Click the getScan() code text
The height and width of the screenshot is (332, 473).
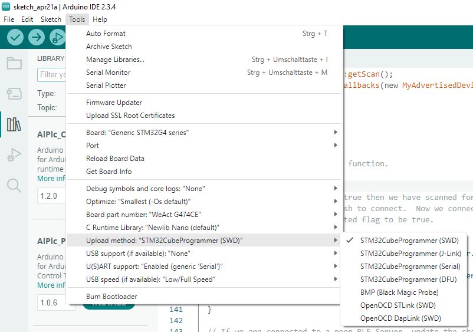(x=370, y=74)
